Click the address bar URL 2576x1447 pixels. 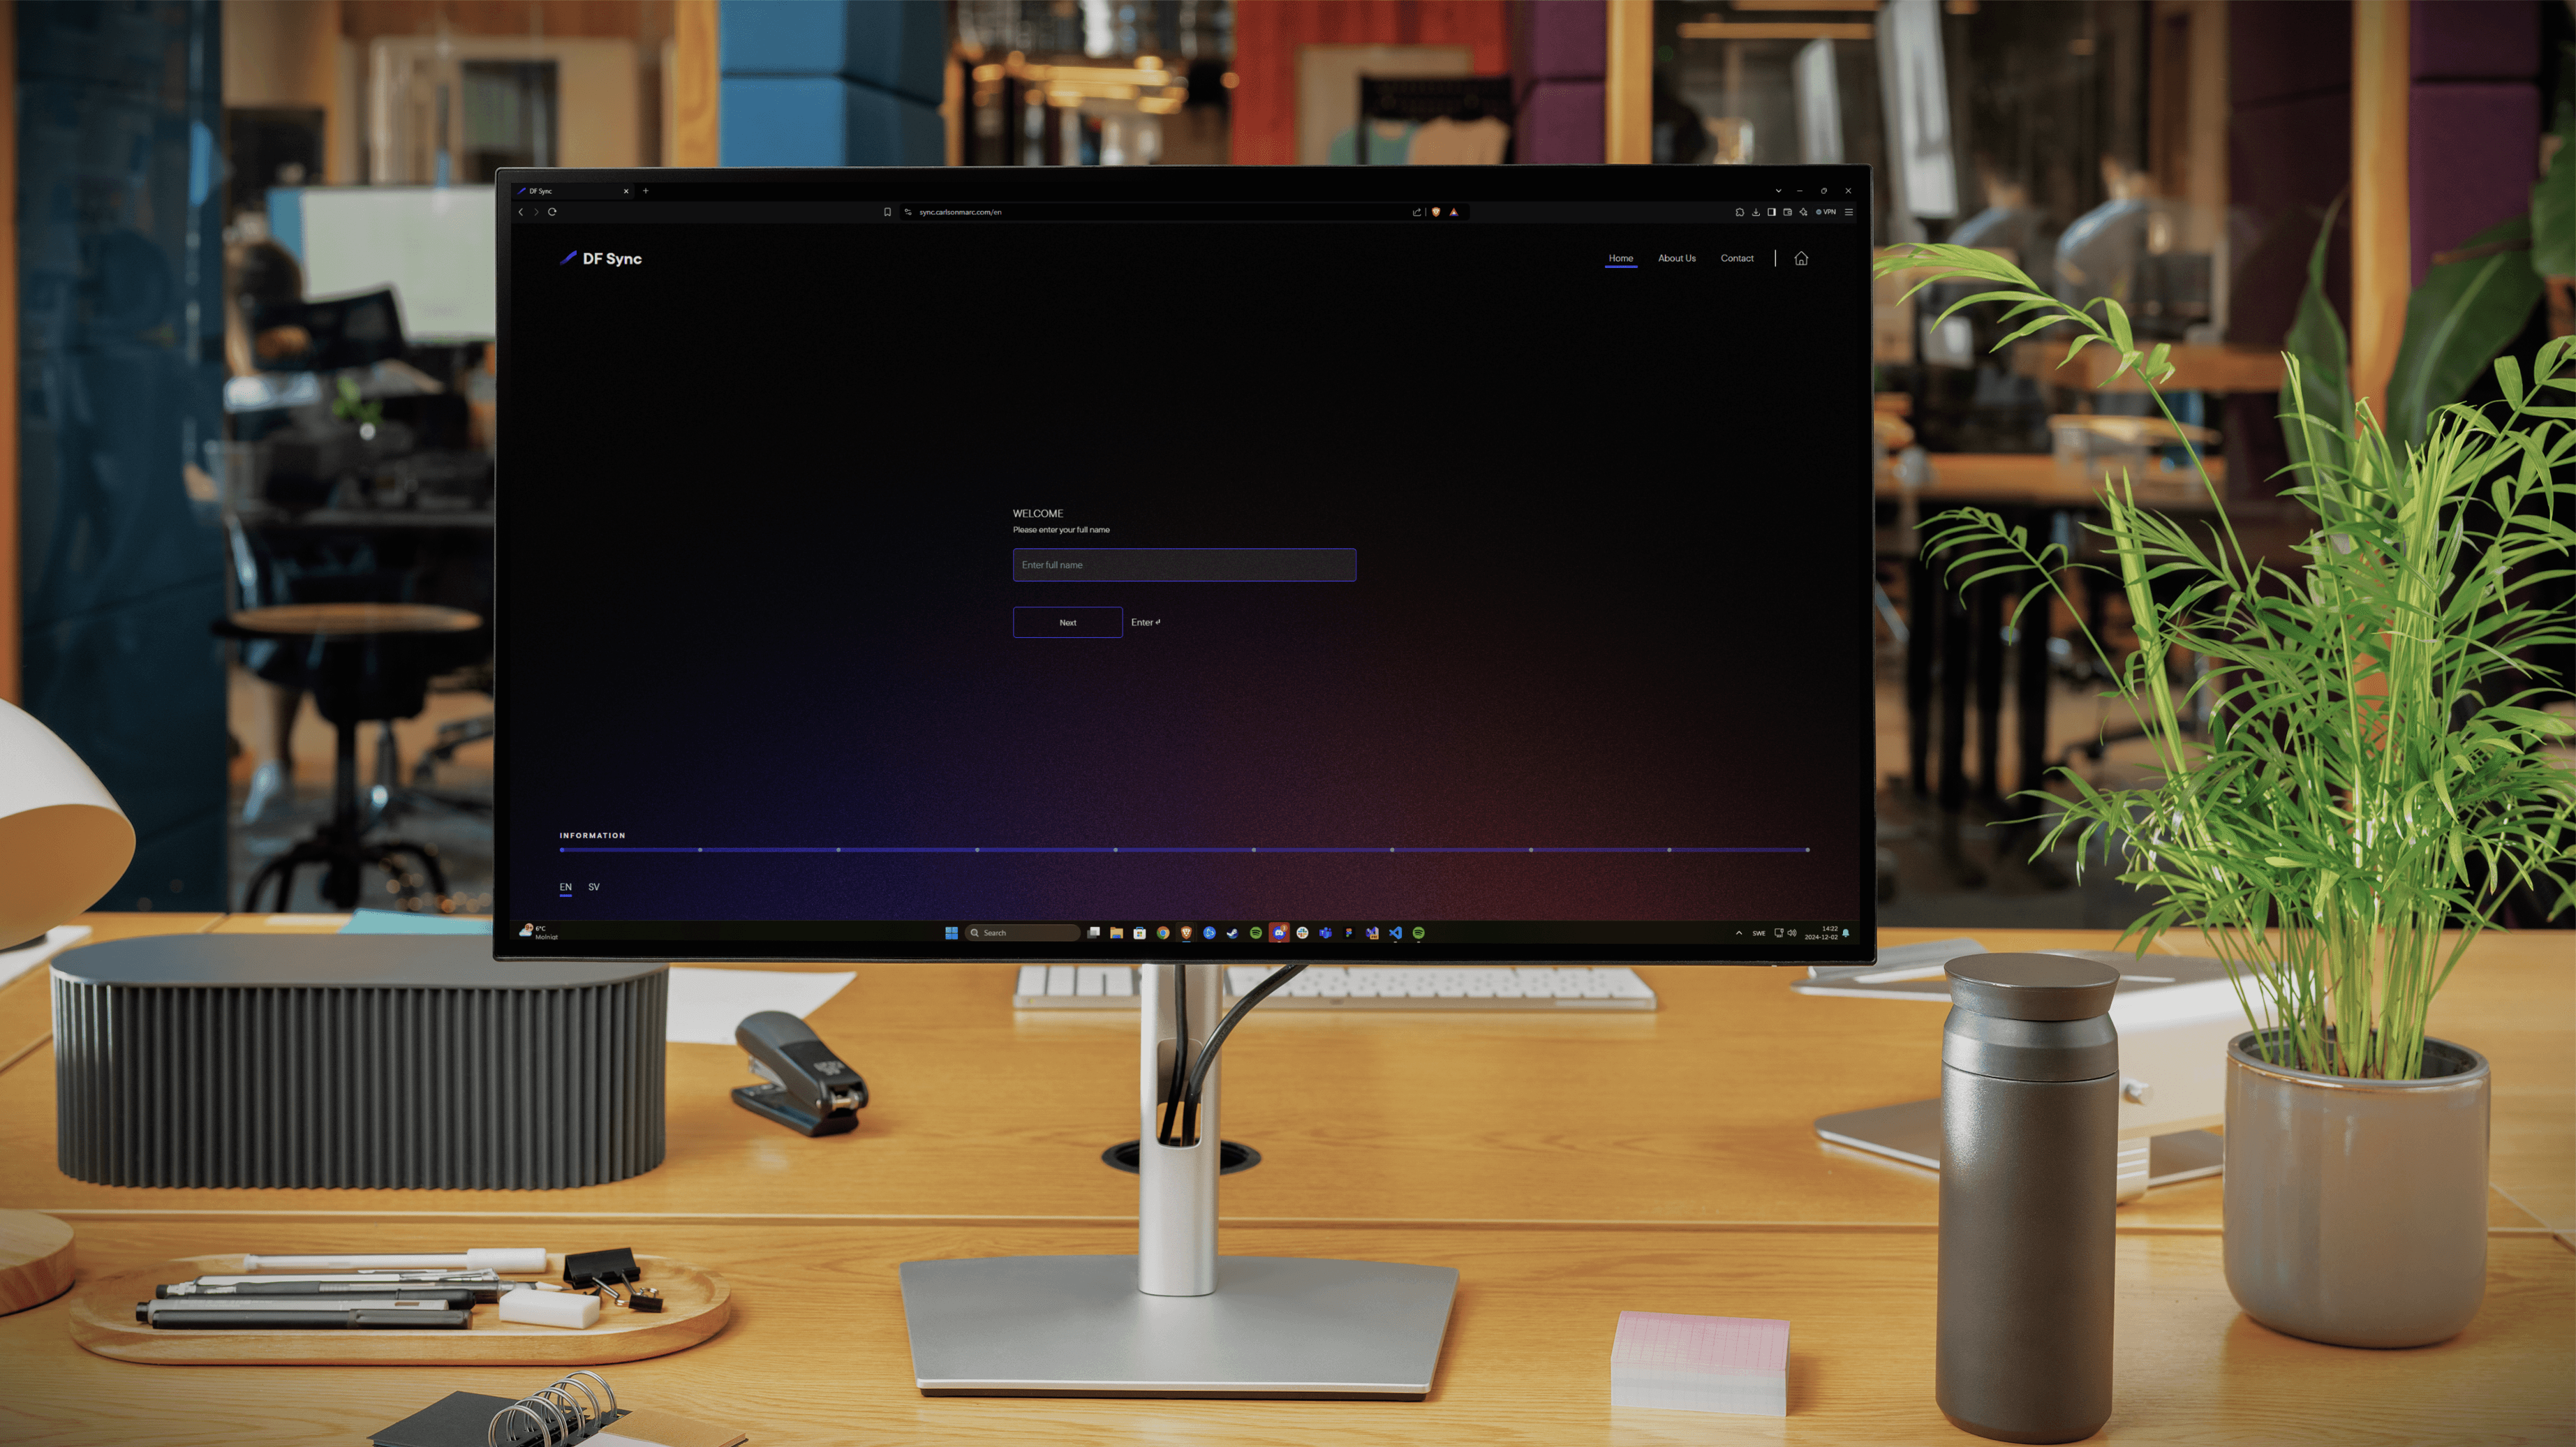960,212
